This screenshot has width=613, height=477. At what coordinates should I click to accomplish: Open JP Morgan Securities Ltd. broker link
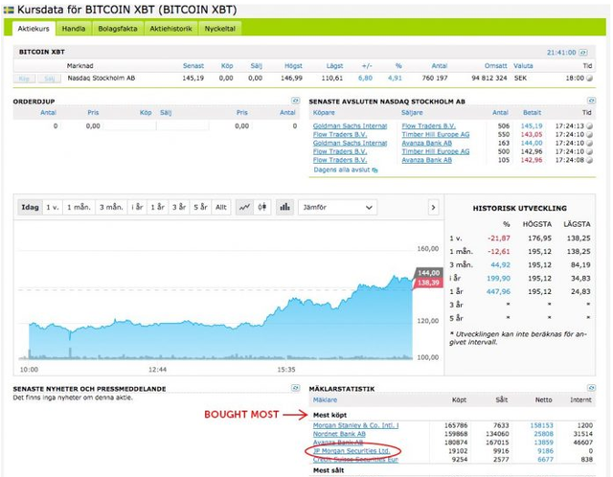[x=352, y=451]
